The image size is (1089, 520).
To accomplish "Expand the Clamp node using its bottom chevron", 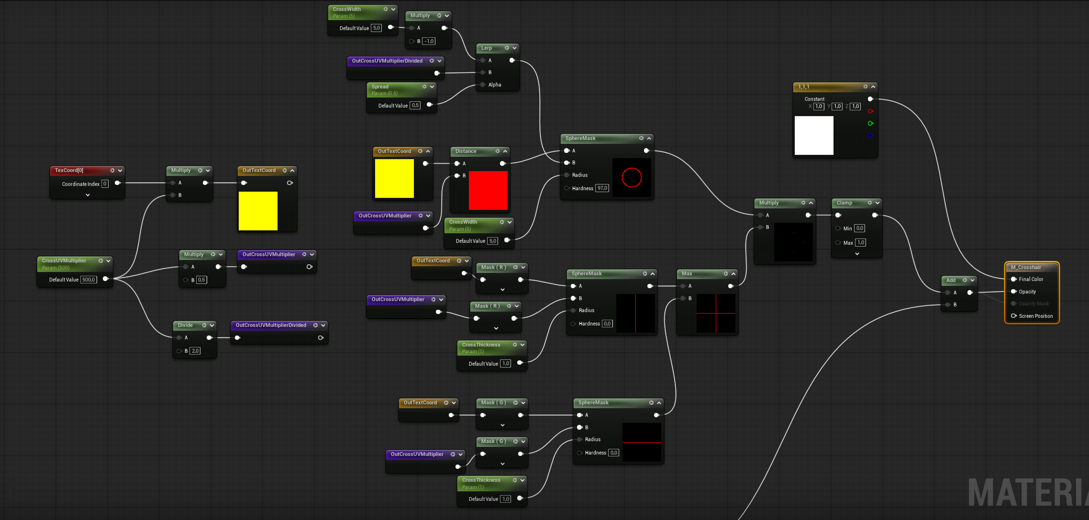I will (857, 254).
